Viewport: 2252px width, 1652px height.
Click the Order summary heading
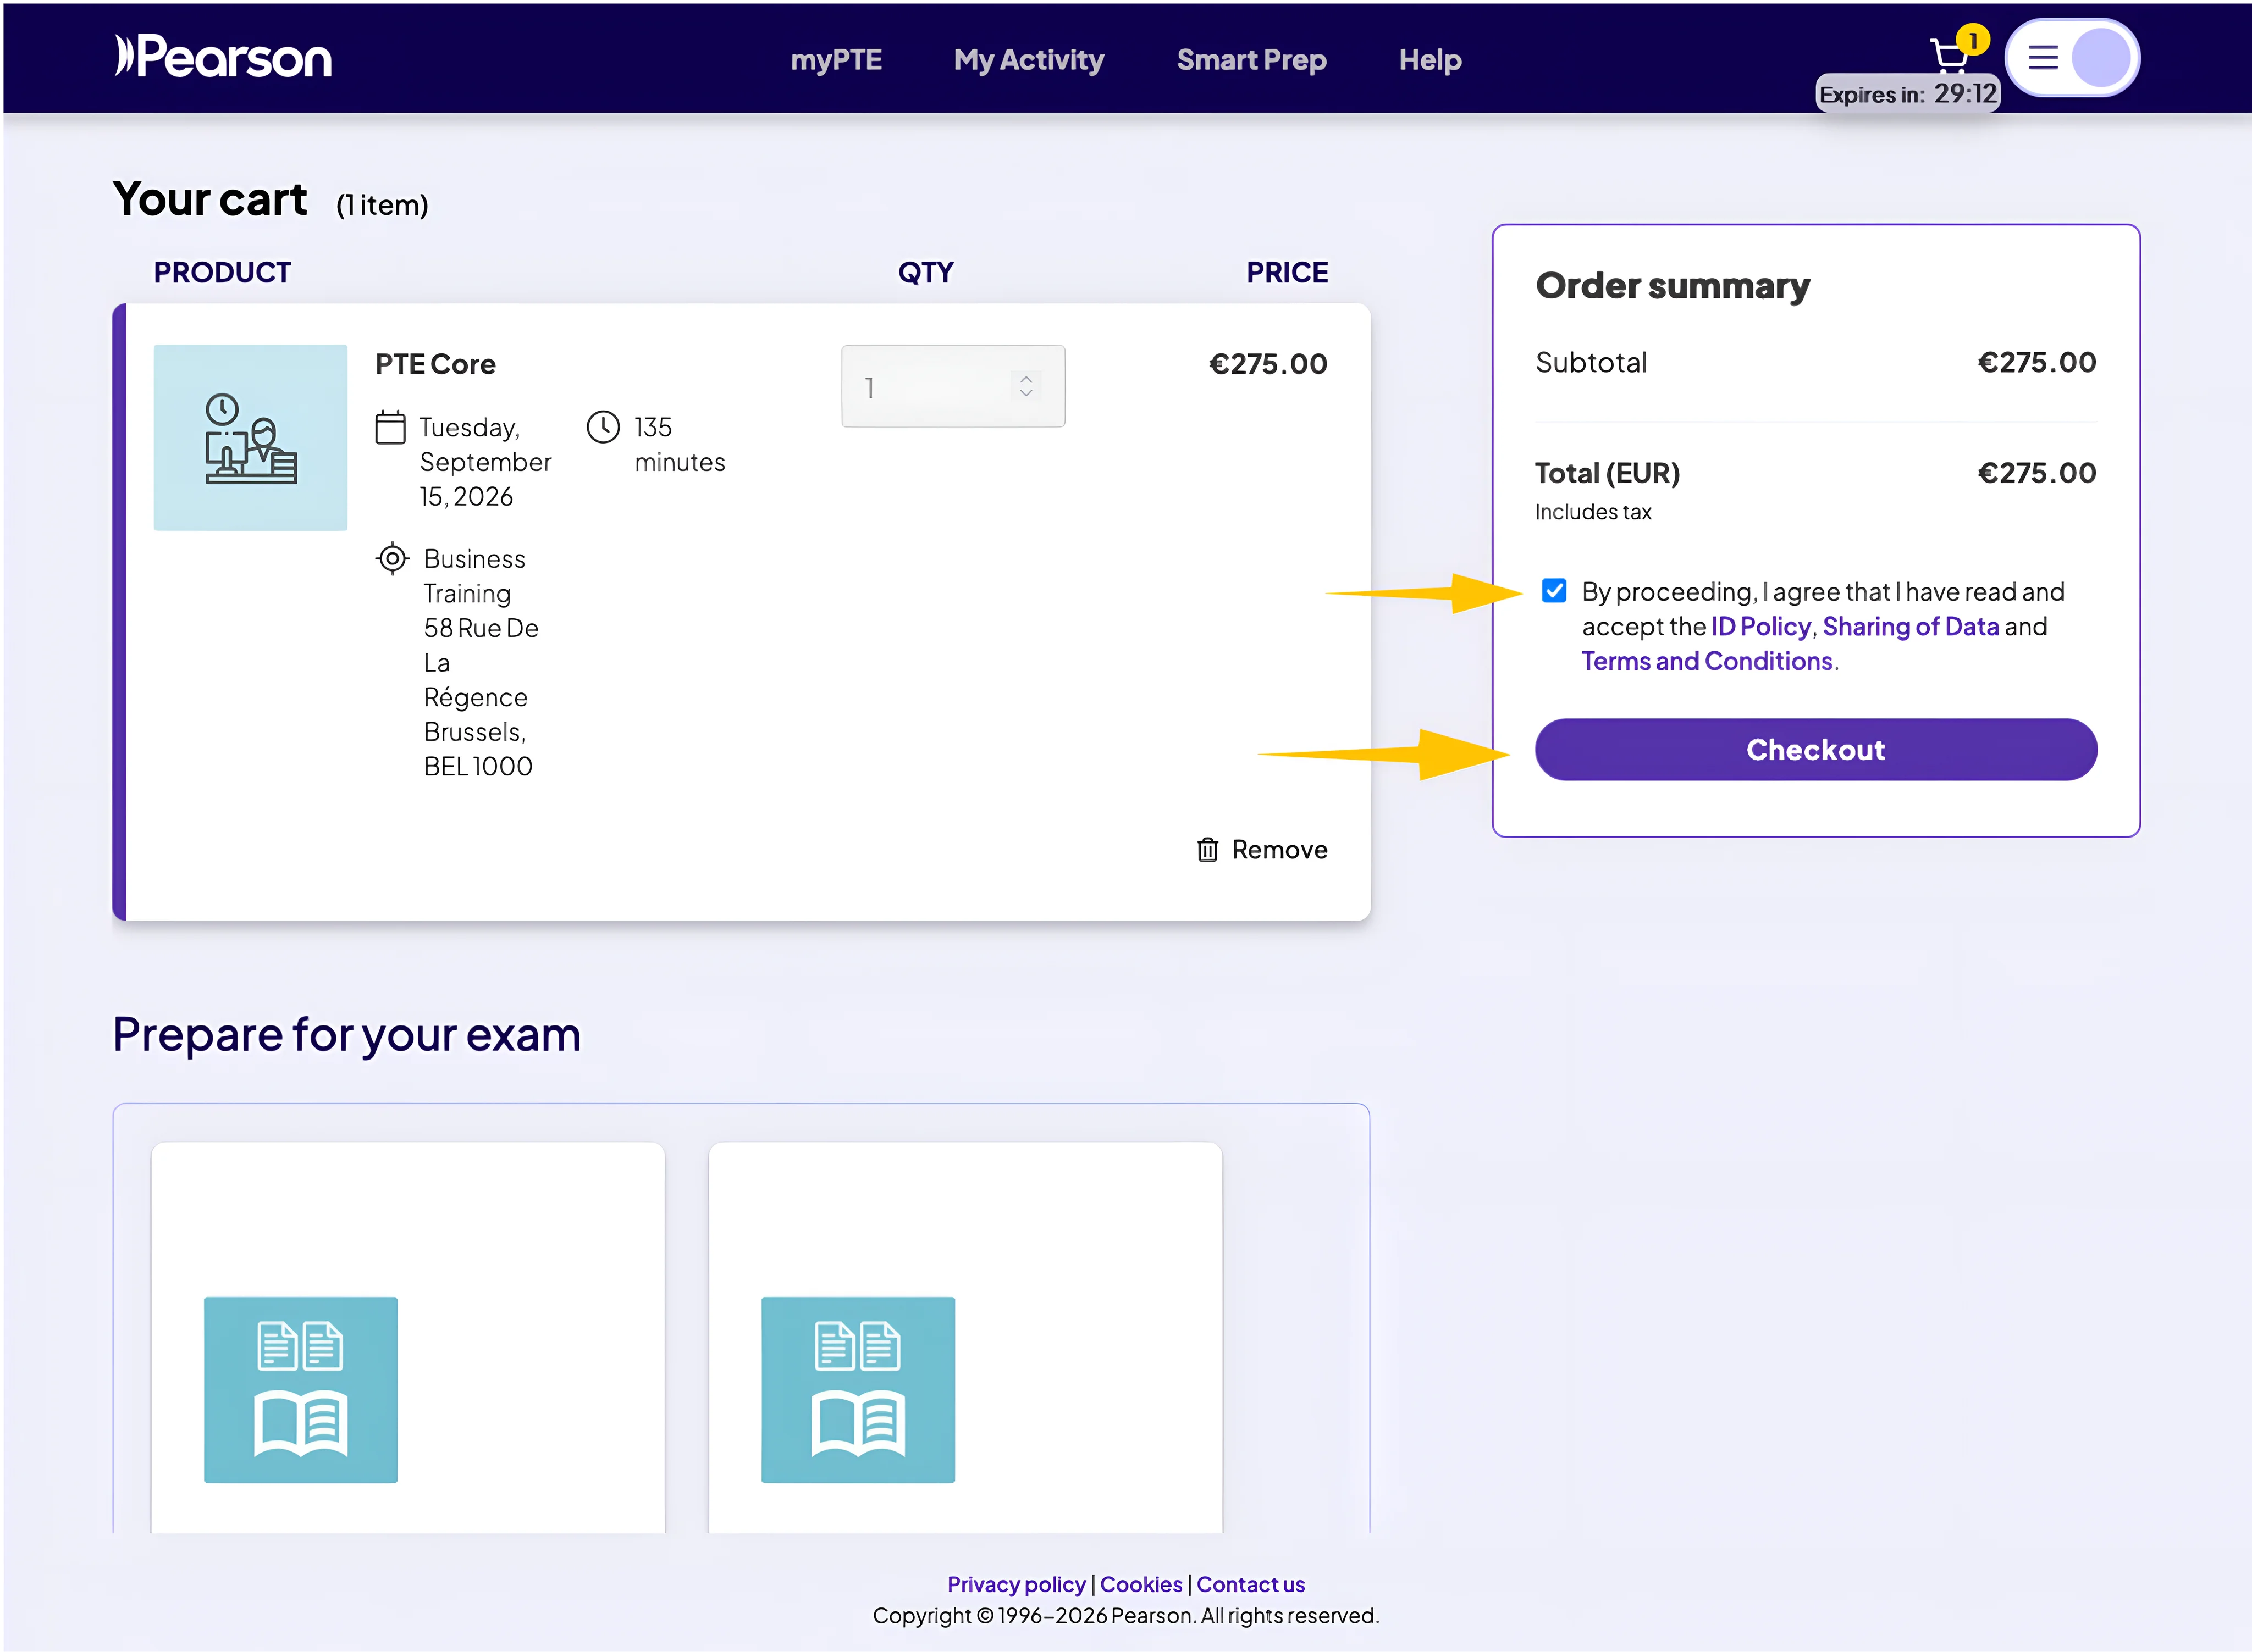(x=1673, y=286)
